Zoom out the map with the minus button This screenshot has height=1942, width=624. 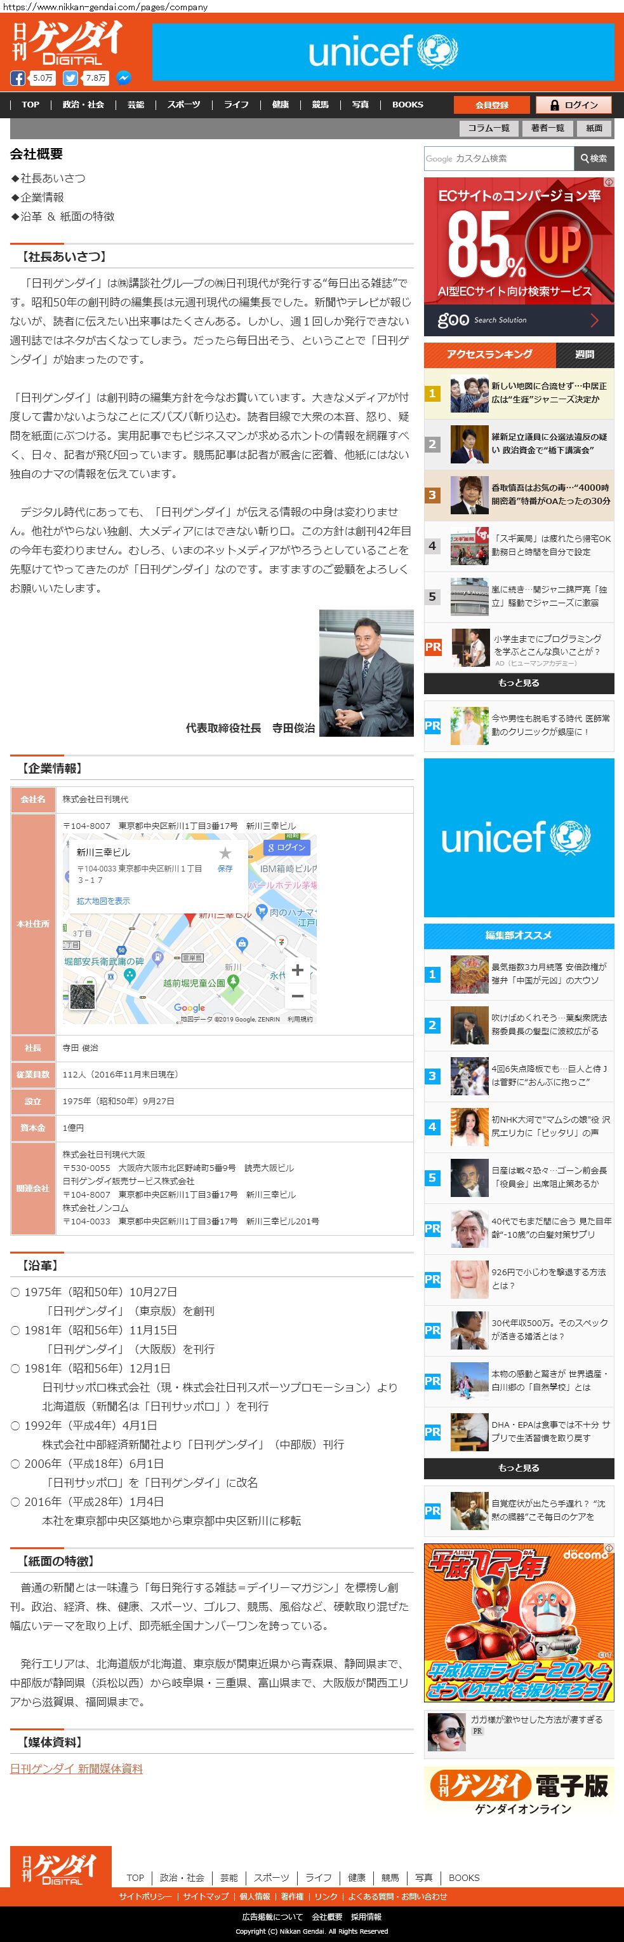tap(297, 996)
